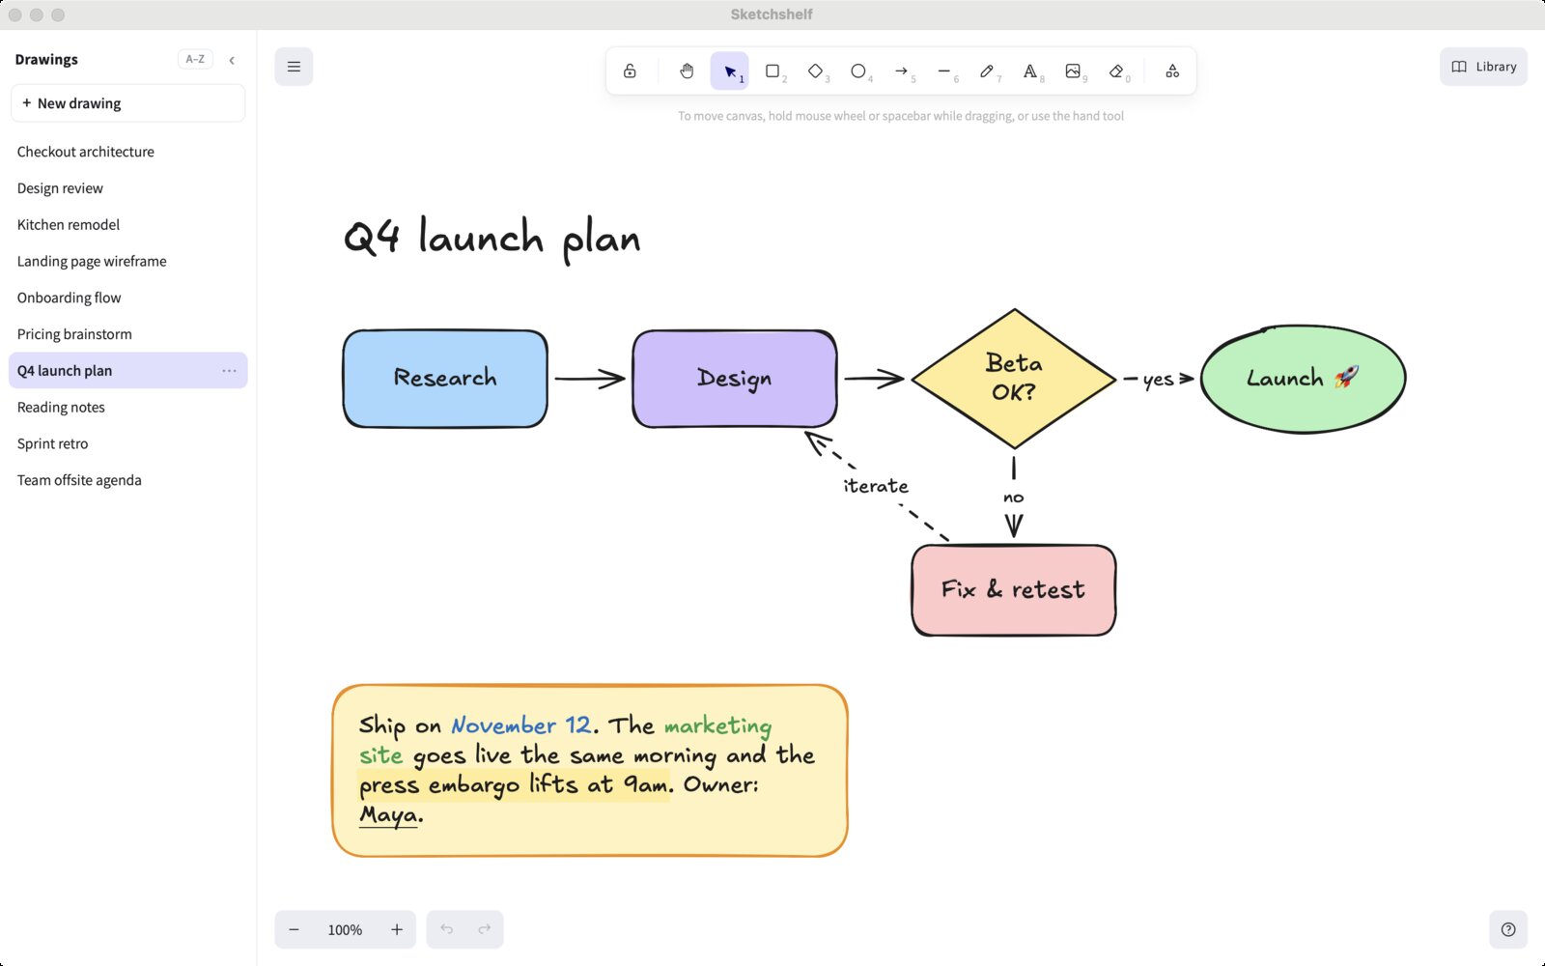The height and width of the screenshot is (966, 1545).
Task: Select the Eraser tool
Action: point(1116,71)
